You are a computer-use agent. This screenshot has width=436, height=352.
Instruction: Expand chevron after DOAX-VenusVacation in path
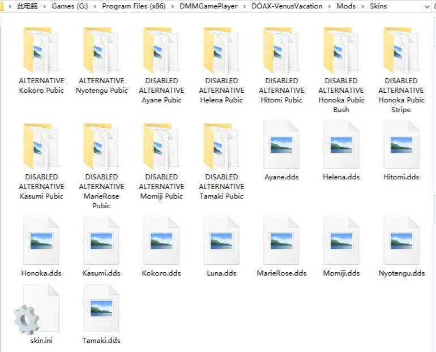point(329,6)
